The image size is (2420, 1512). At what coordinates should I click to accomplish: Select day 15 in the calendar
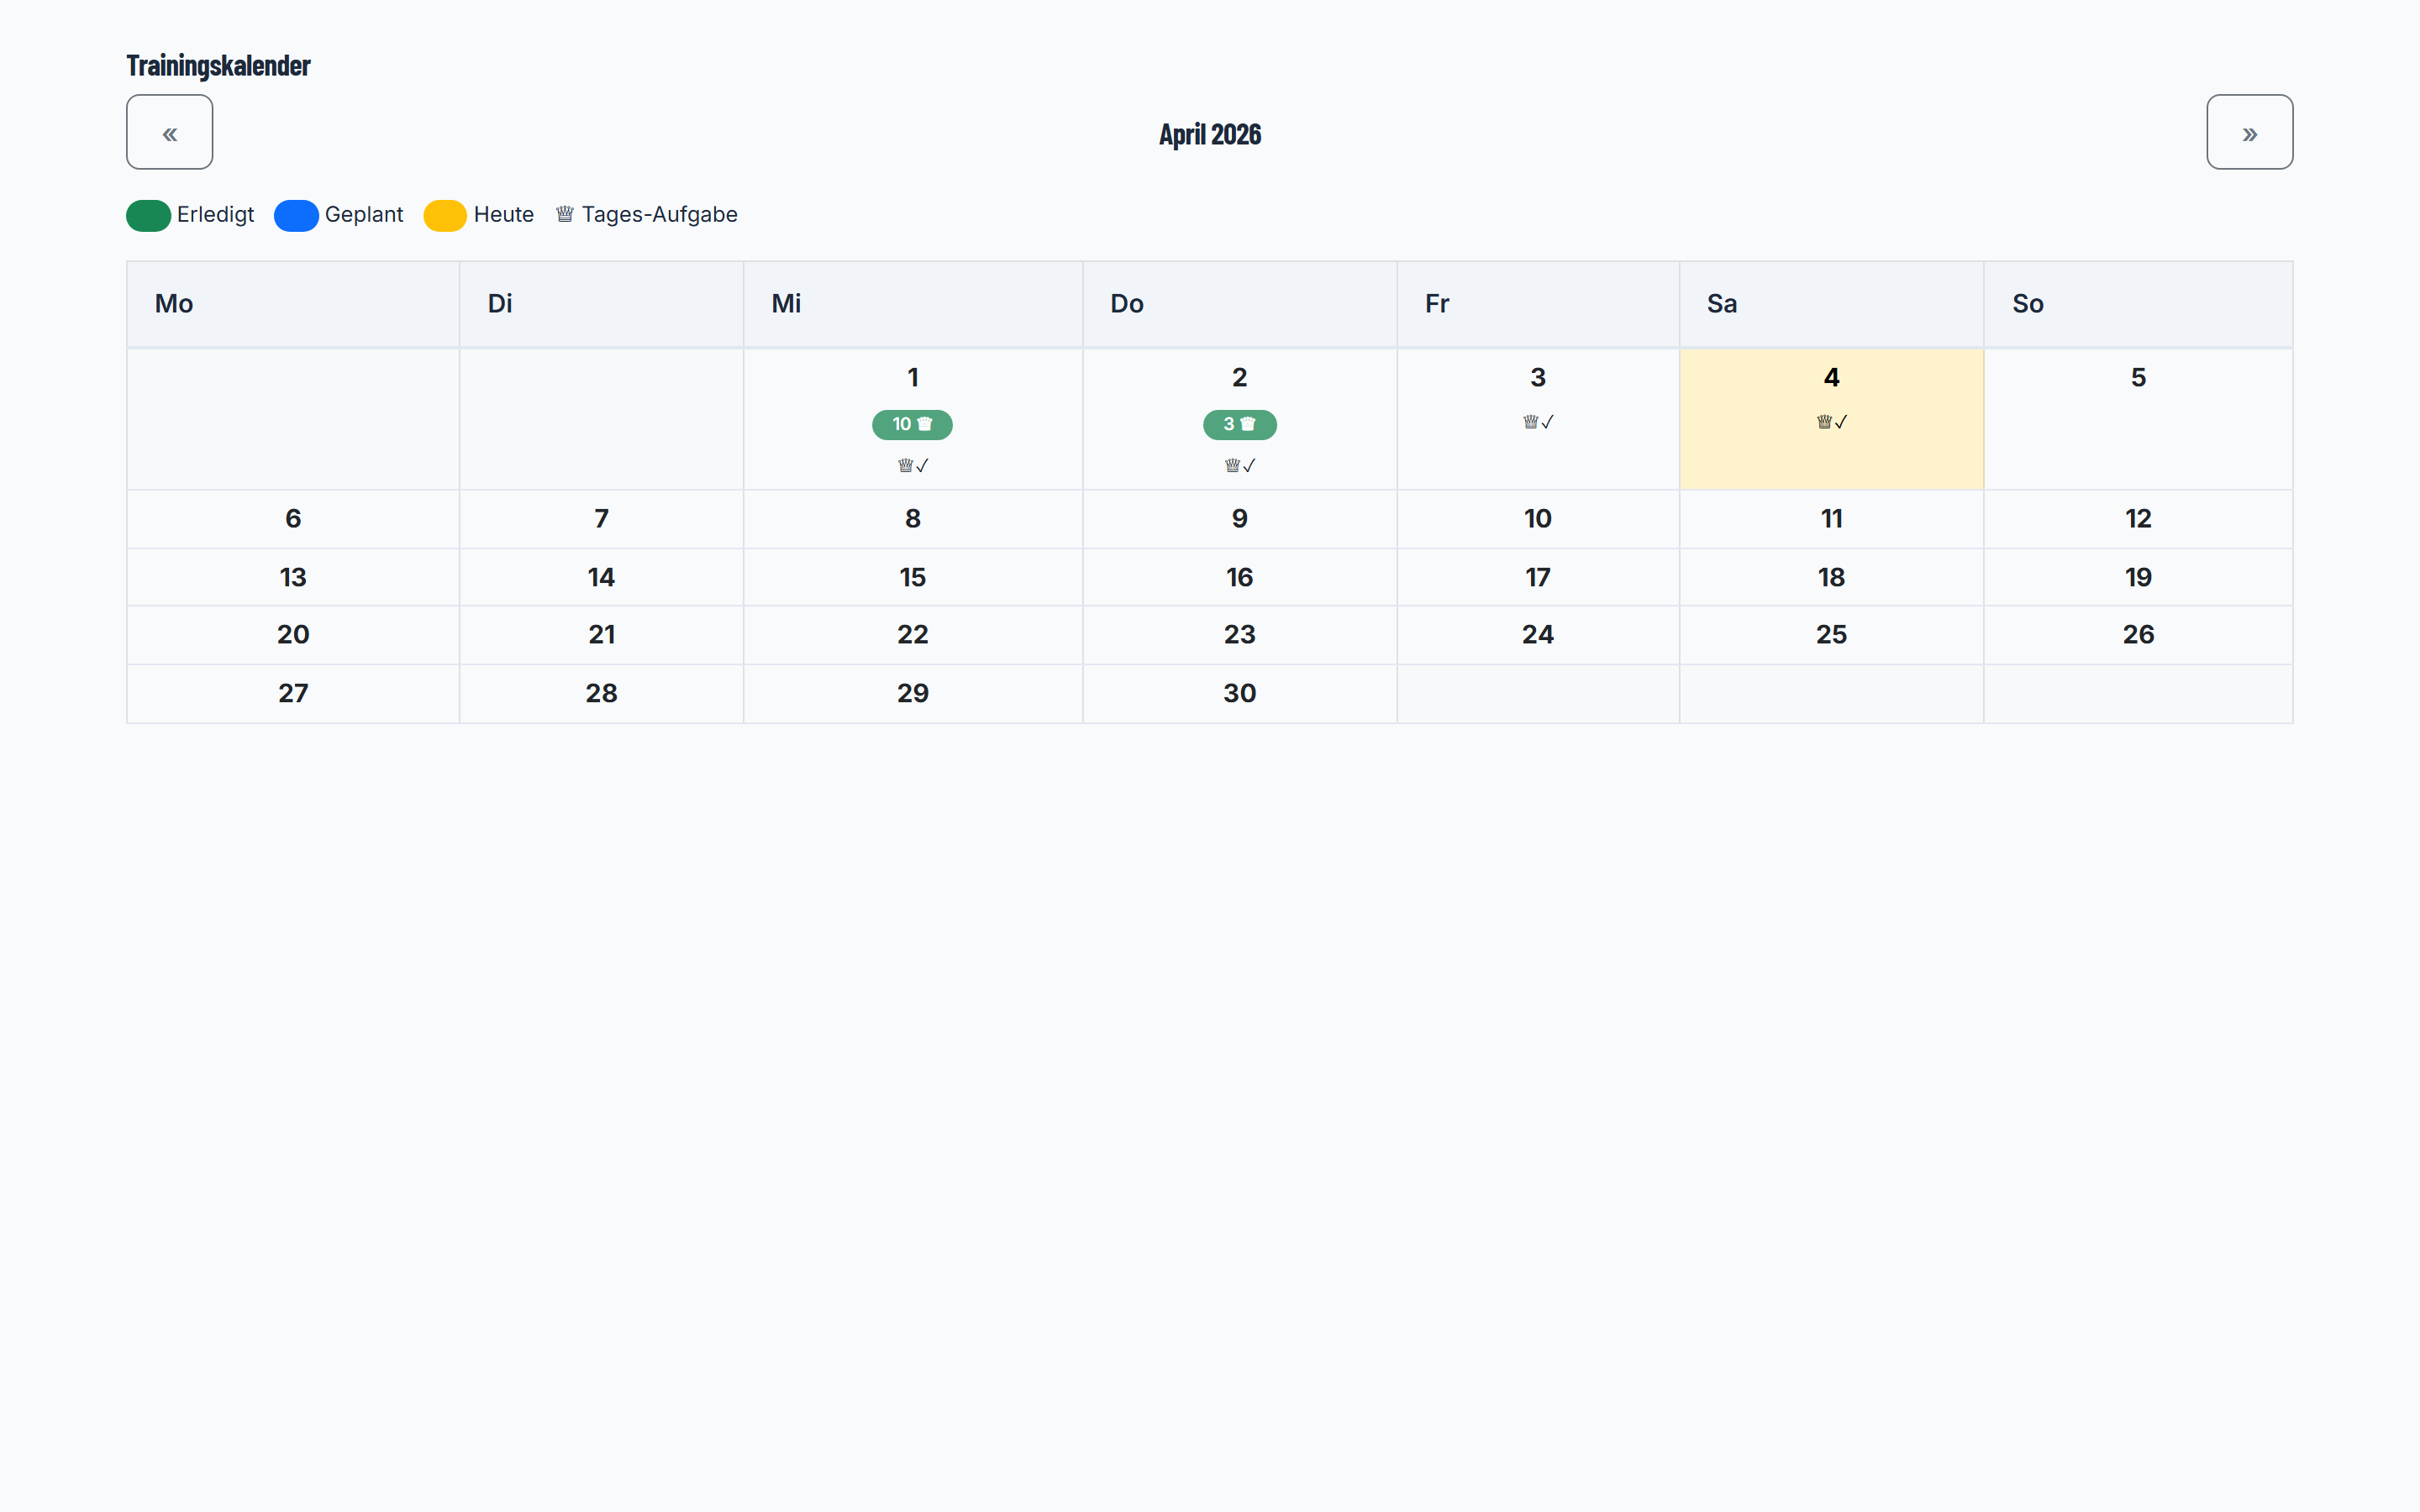(913, 577)
